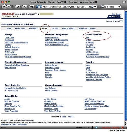Viewport: 127px width, 132px height.
Task: Open the Job Classes link
Action: click(90, 47)
